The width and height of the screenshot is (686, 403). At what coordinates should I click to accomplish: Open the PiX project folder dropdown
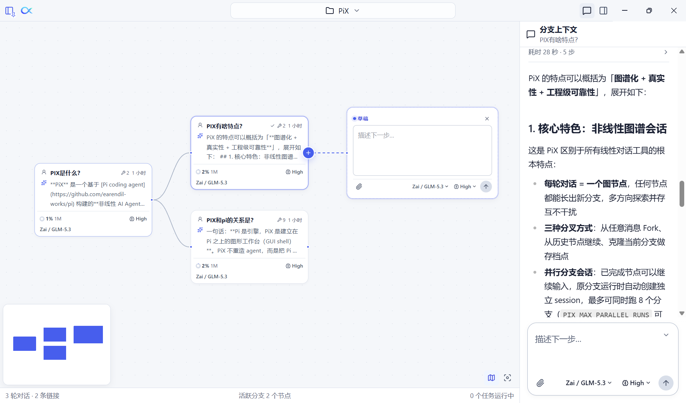click(343, 11)
